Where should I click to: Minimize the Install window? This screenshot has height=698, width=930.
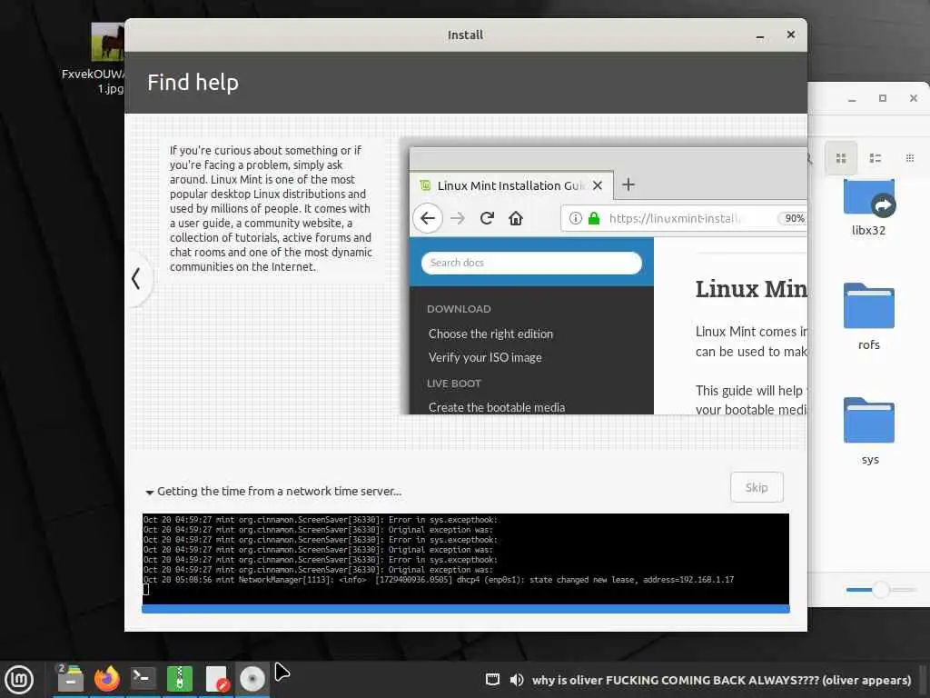pyautogui.click(x=760, y=35)
